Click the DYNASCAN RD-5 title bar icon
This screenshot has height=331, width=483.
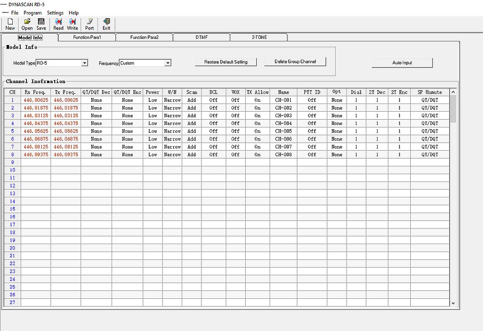4,4
